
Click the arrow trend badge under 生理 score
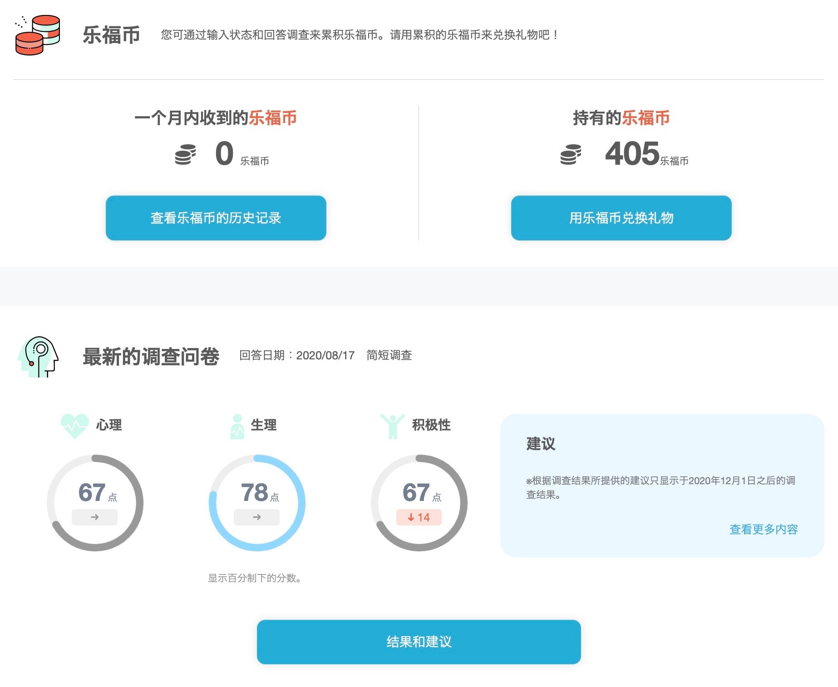click(256, 517)
